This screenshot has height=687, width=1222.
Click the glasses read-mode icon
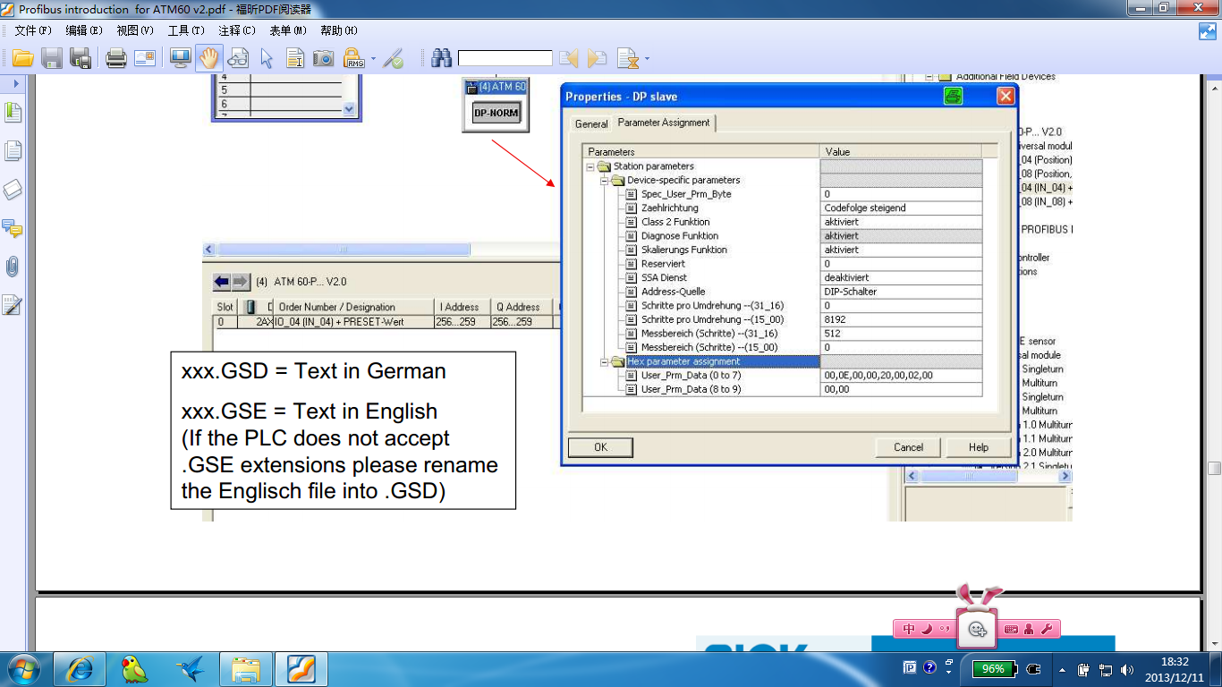pos(238,59)
